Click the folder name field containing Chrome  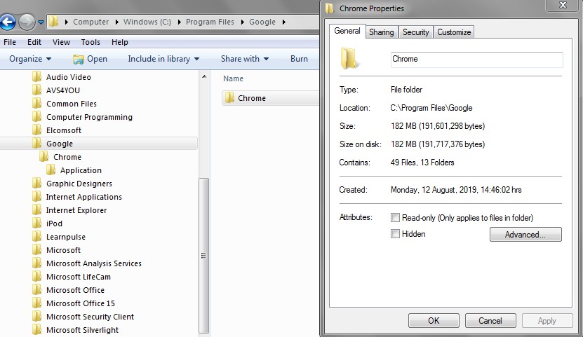(476, 60)
